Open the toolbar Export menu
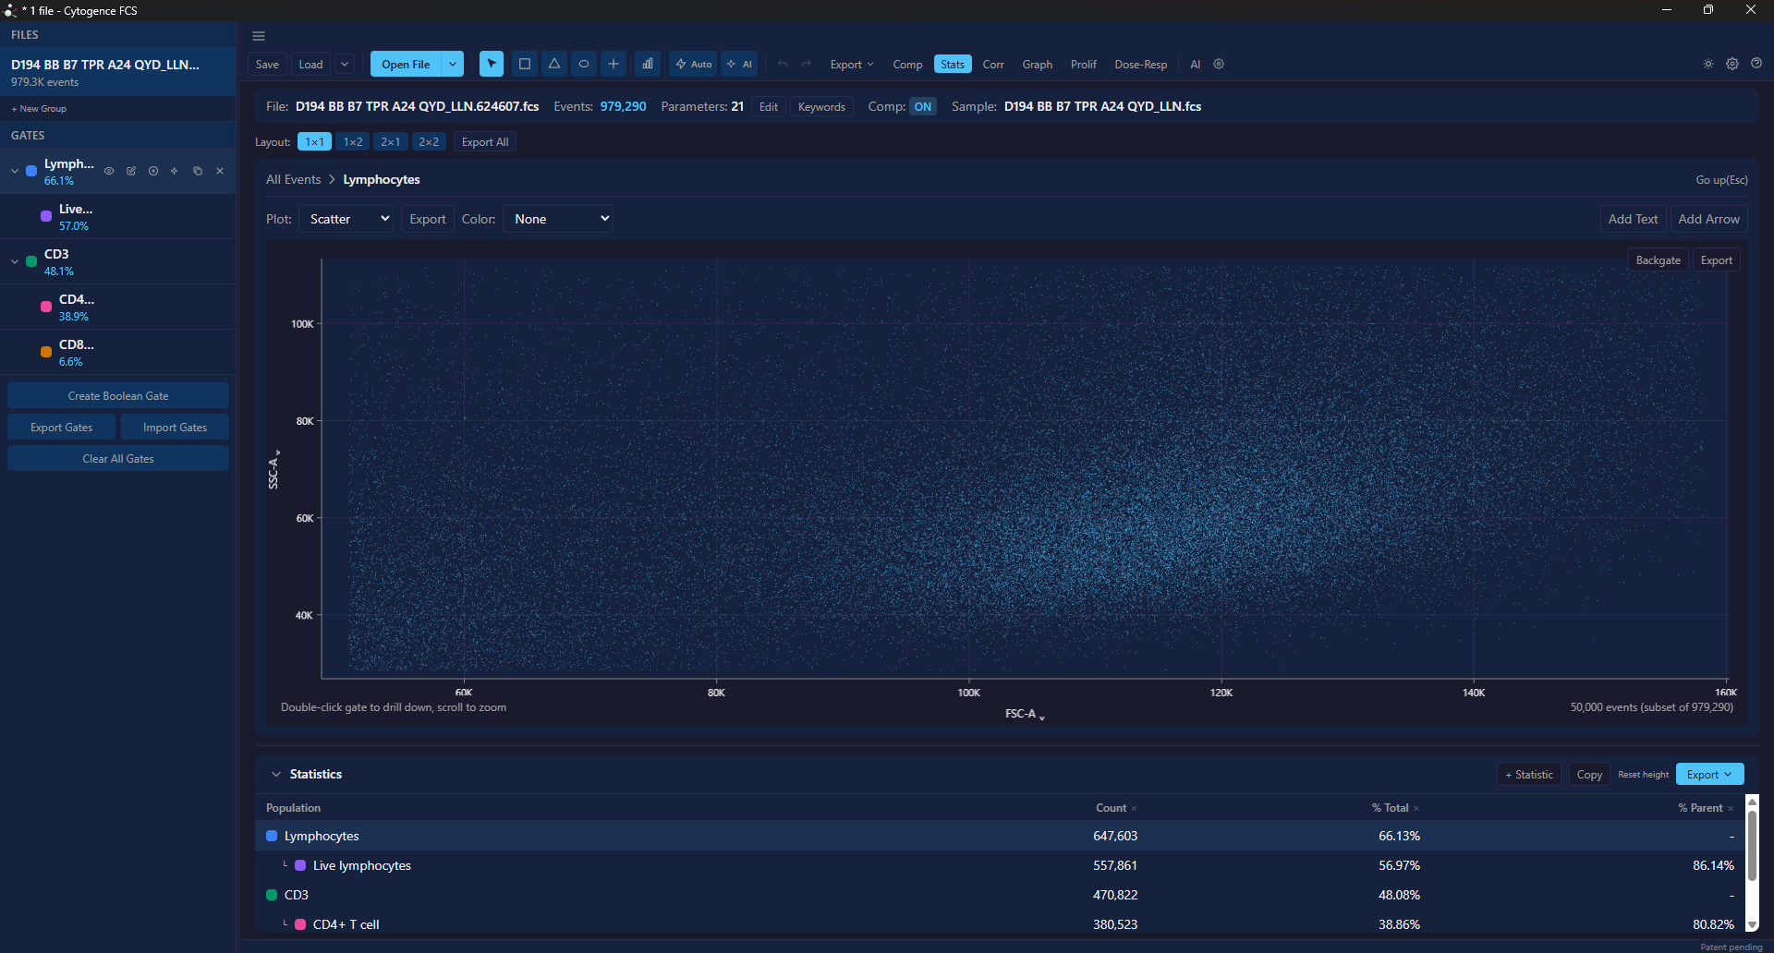1774x953 pixels. tap(851, 64)
